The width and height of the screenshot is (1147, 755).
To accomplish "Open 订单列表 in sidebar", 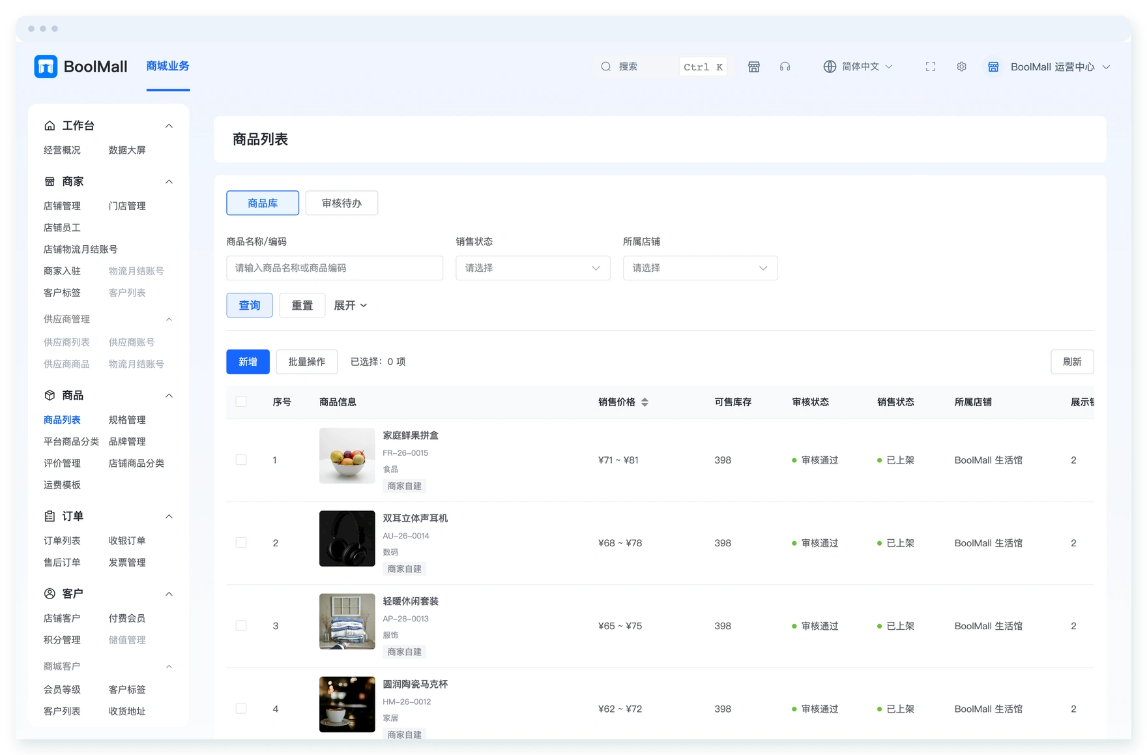I will [x=62, y=540].
